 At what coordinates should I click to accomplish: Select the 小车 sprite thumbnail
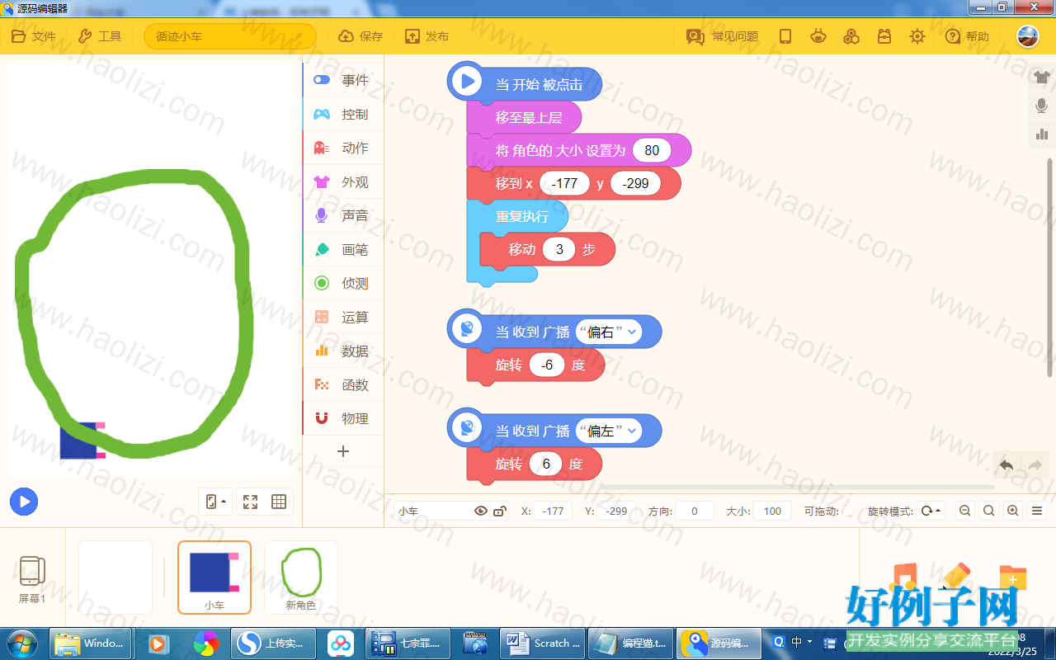pos(214,577)
